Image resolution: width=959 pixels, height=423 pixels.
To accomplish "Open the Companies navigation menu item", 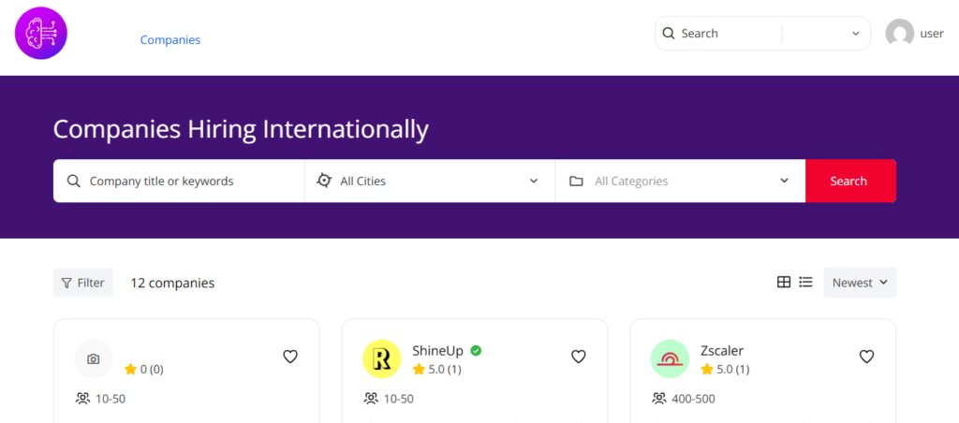I will point(170,40).
